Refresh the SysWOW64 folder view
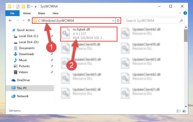Screen dimensions: 193x122 click(118, 21)
